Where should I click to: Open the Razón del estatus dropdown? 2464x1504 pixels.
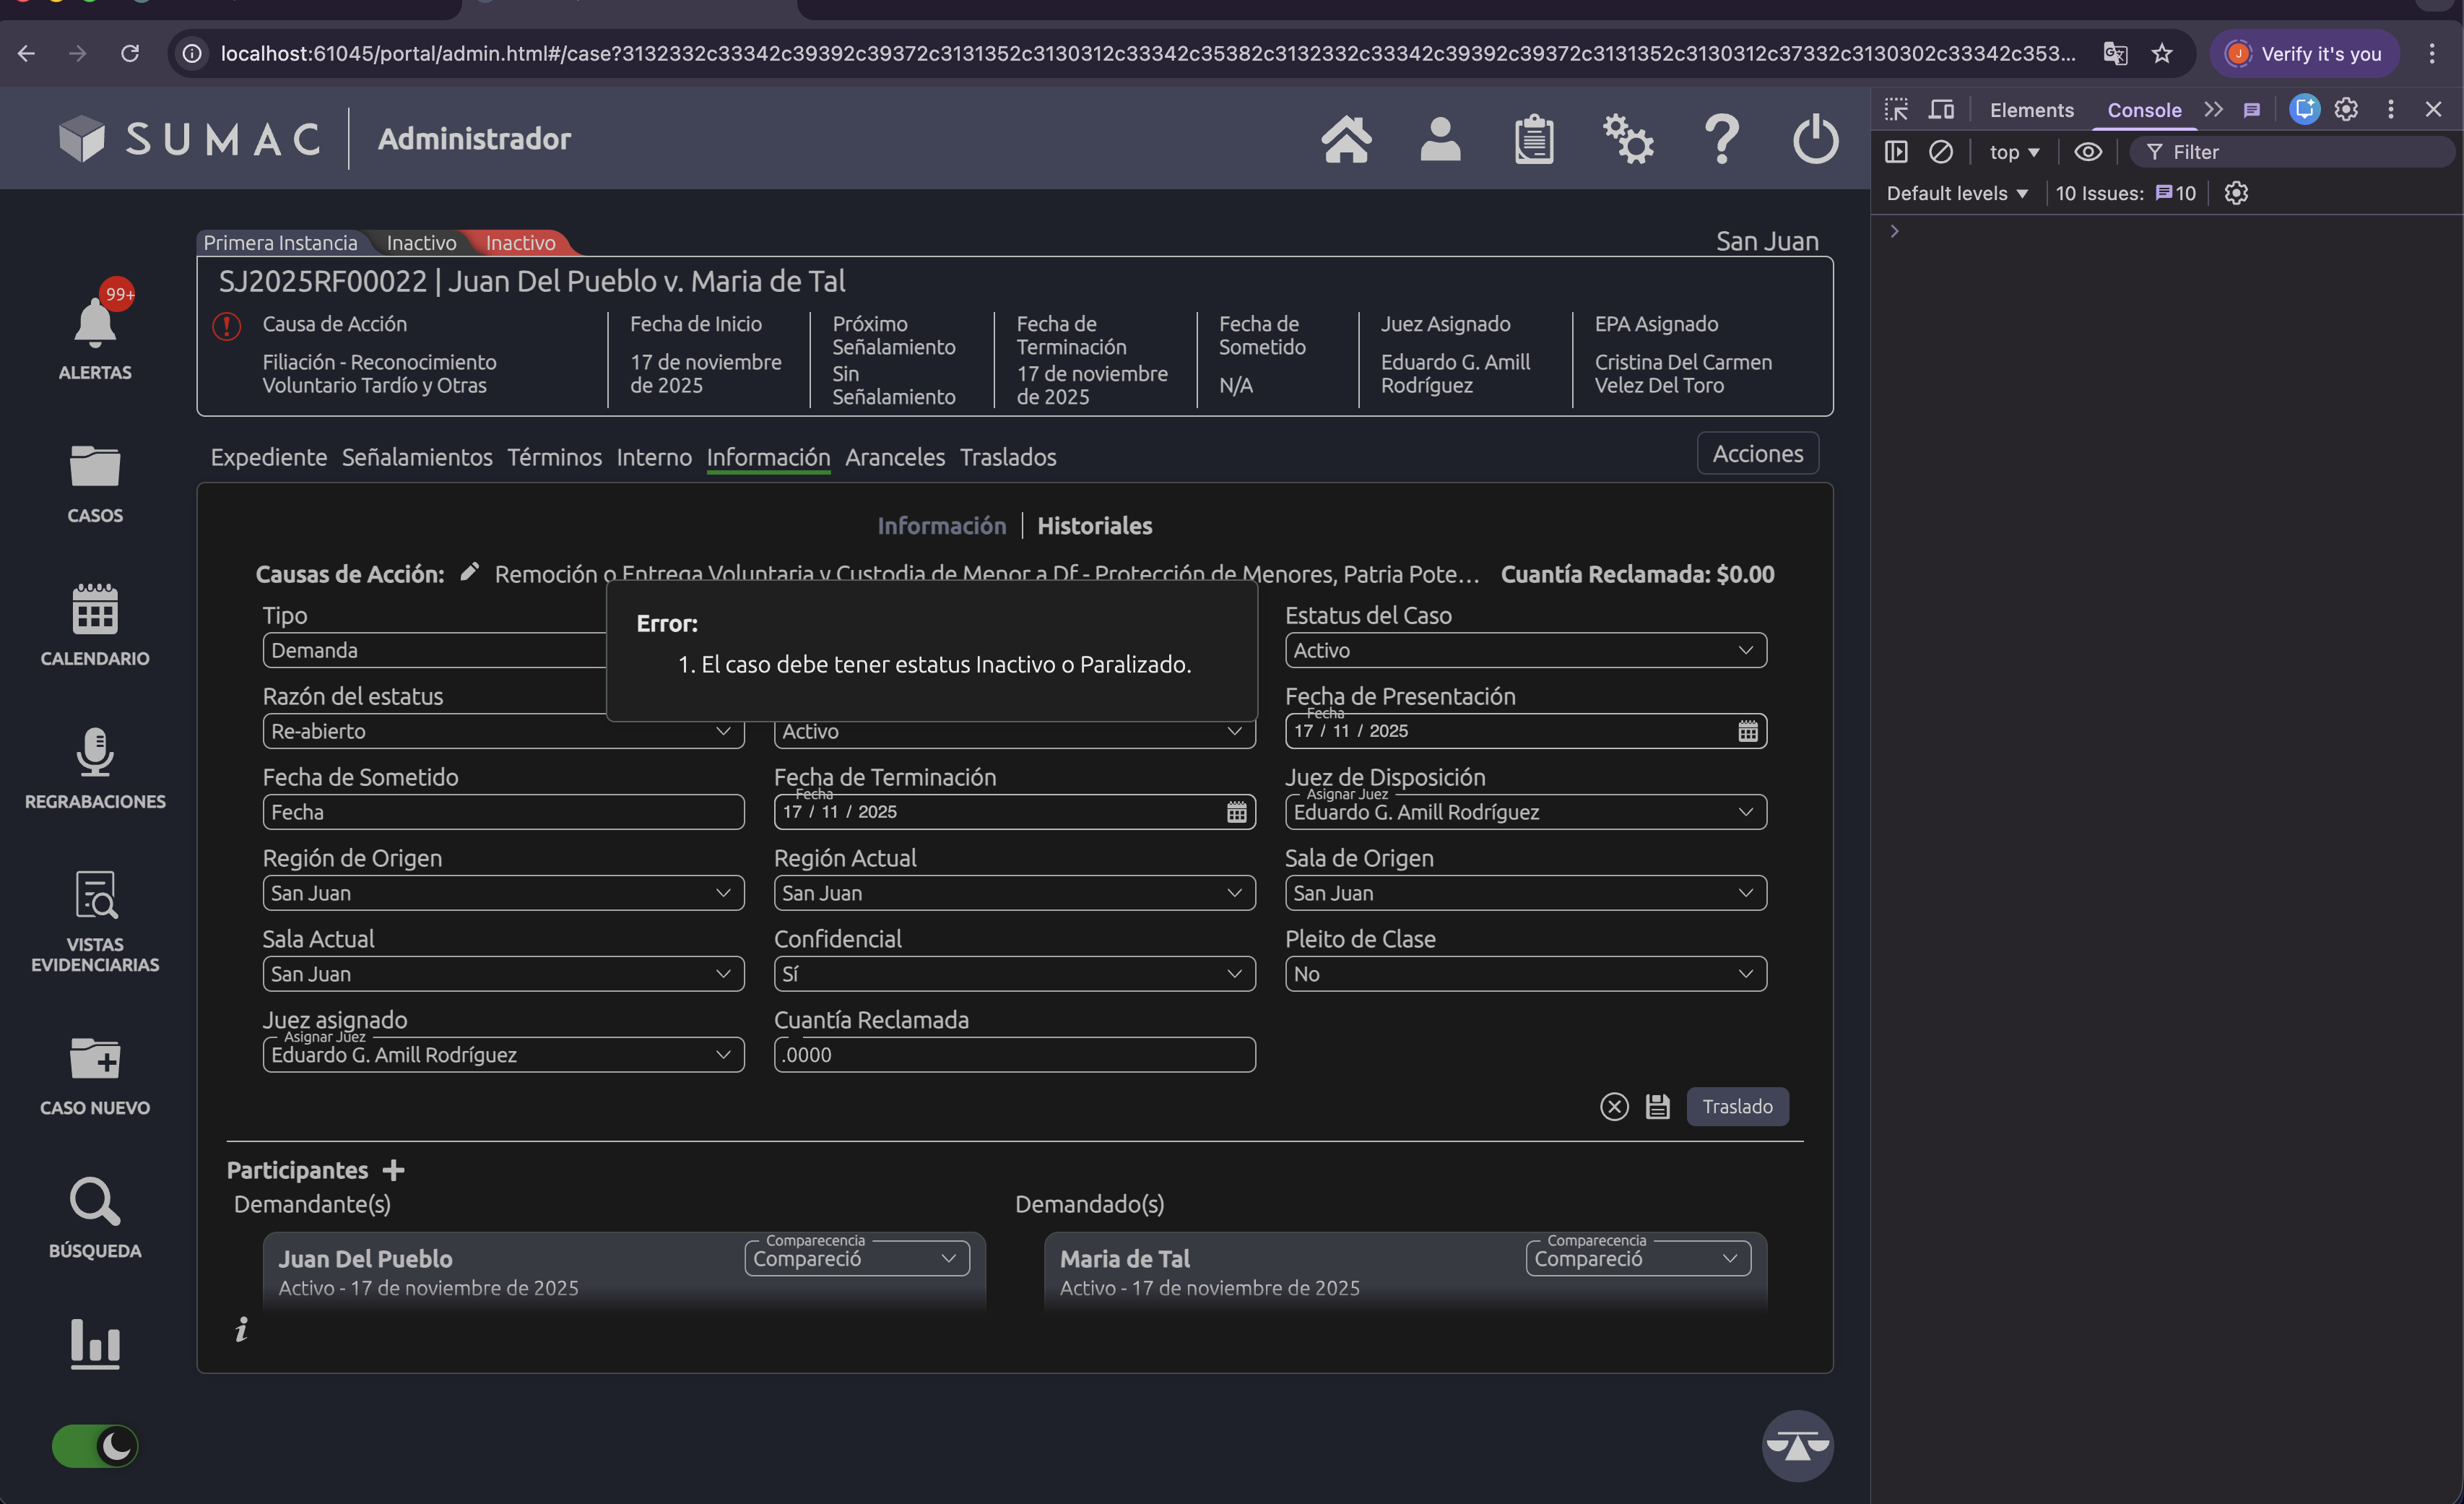pyautogui.click(x=503, y=731)
